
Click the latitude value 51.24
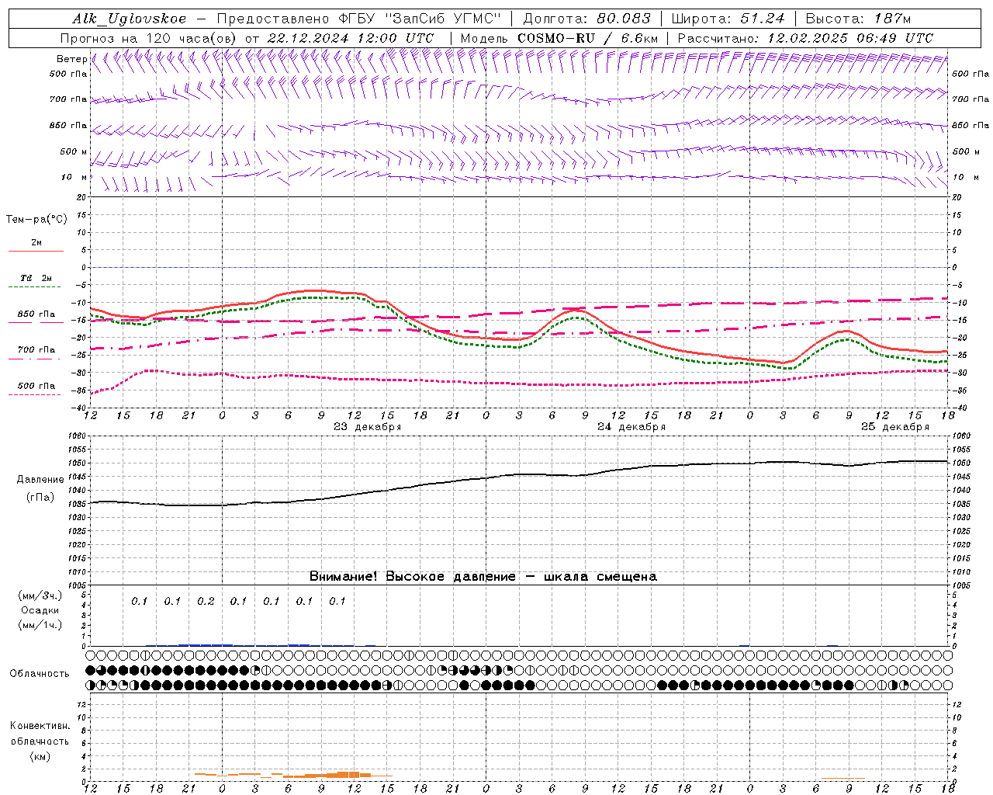click(760, 19)
